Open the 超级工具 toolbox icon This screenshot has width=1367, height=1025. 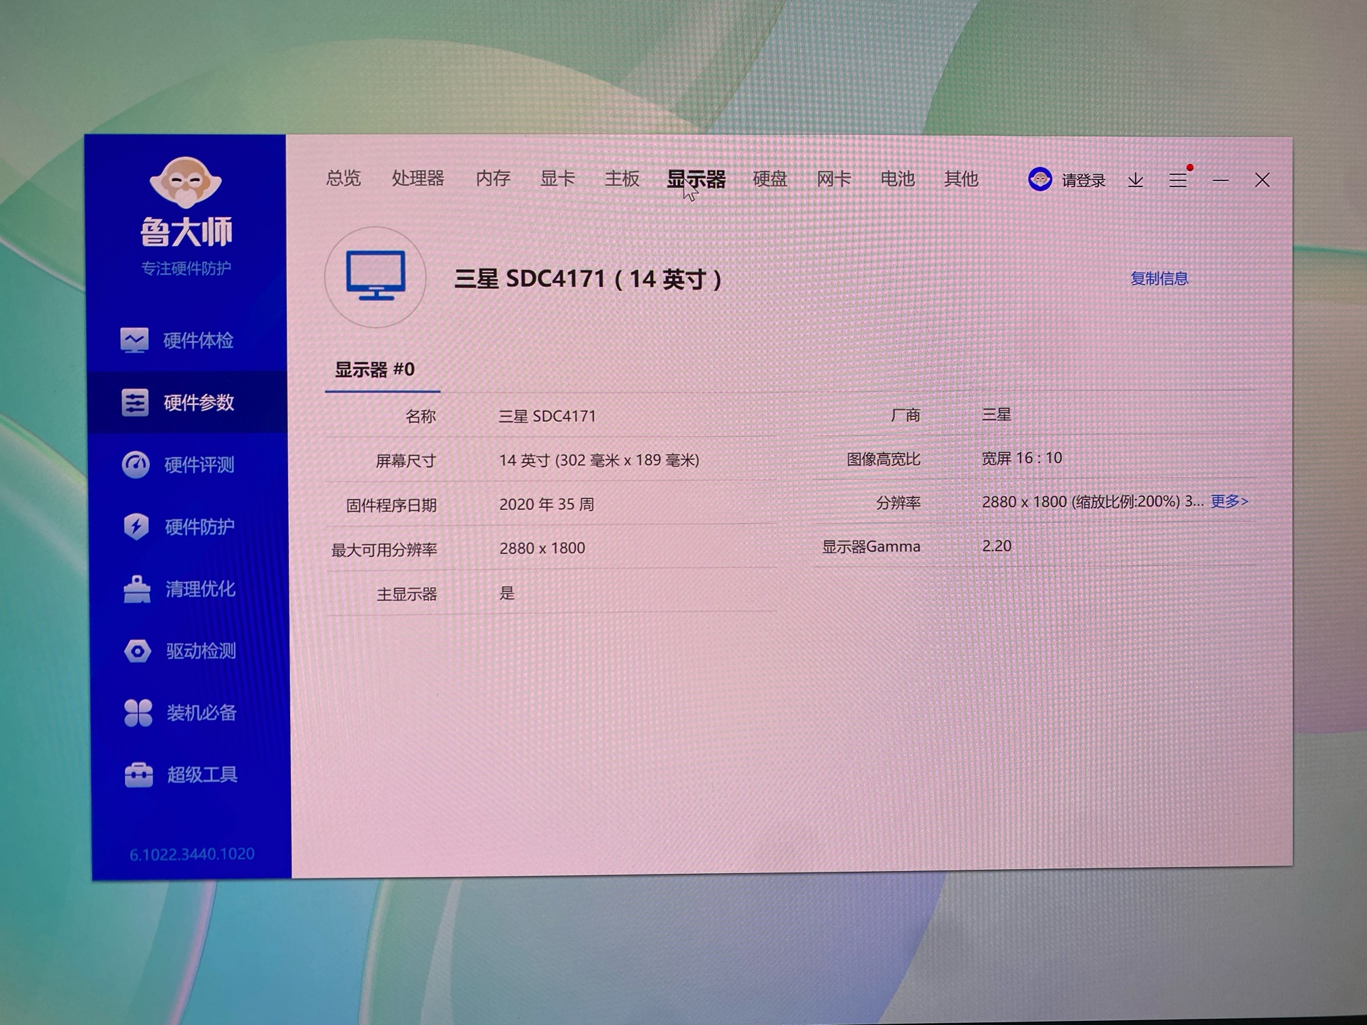[139, 775]
